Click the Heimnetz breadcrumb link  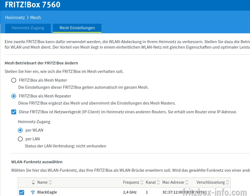(15, 17)
